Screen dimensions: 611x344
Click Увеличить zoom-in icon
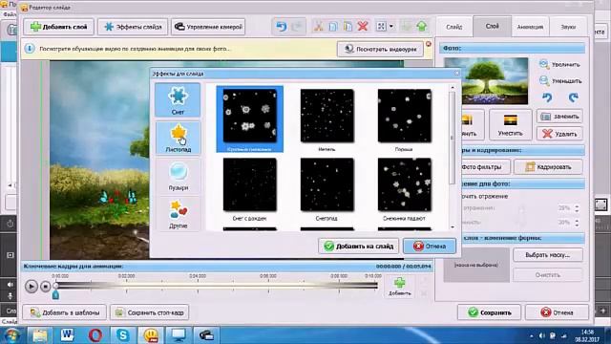pyautogui.click(x=544, y=64)
